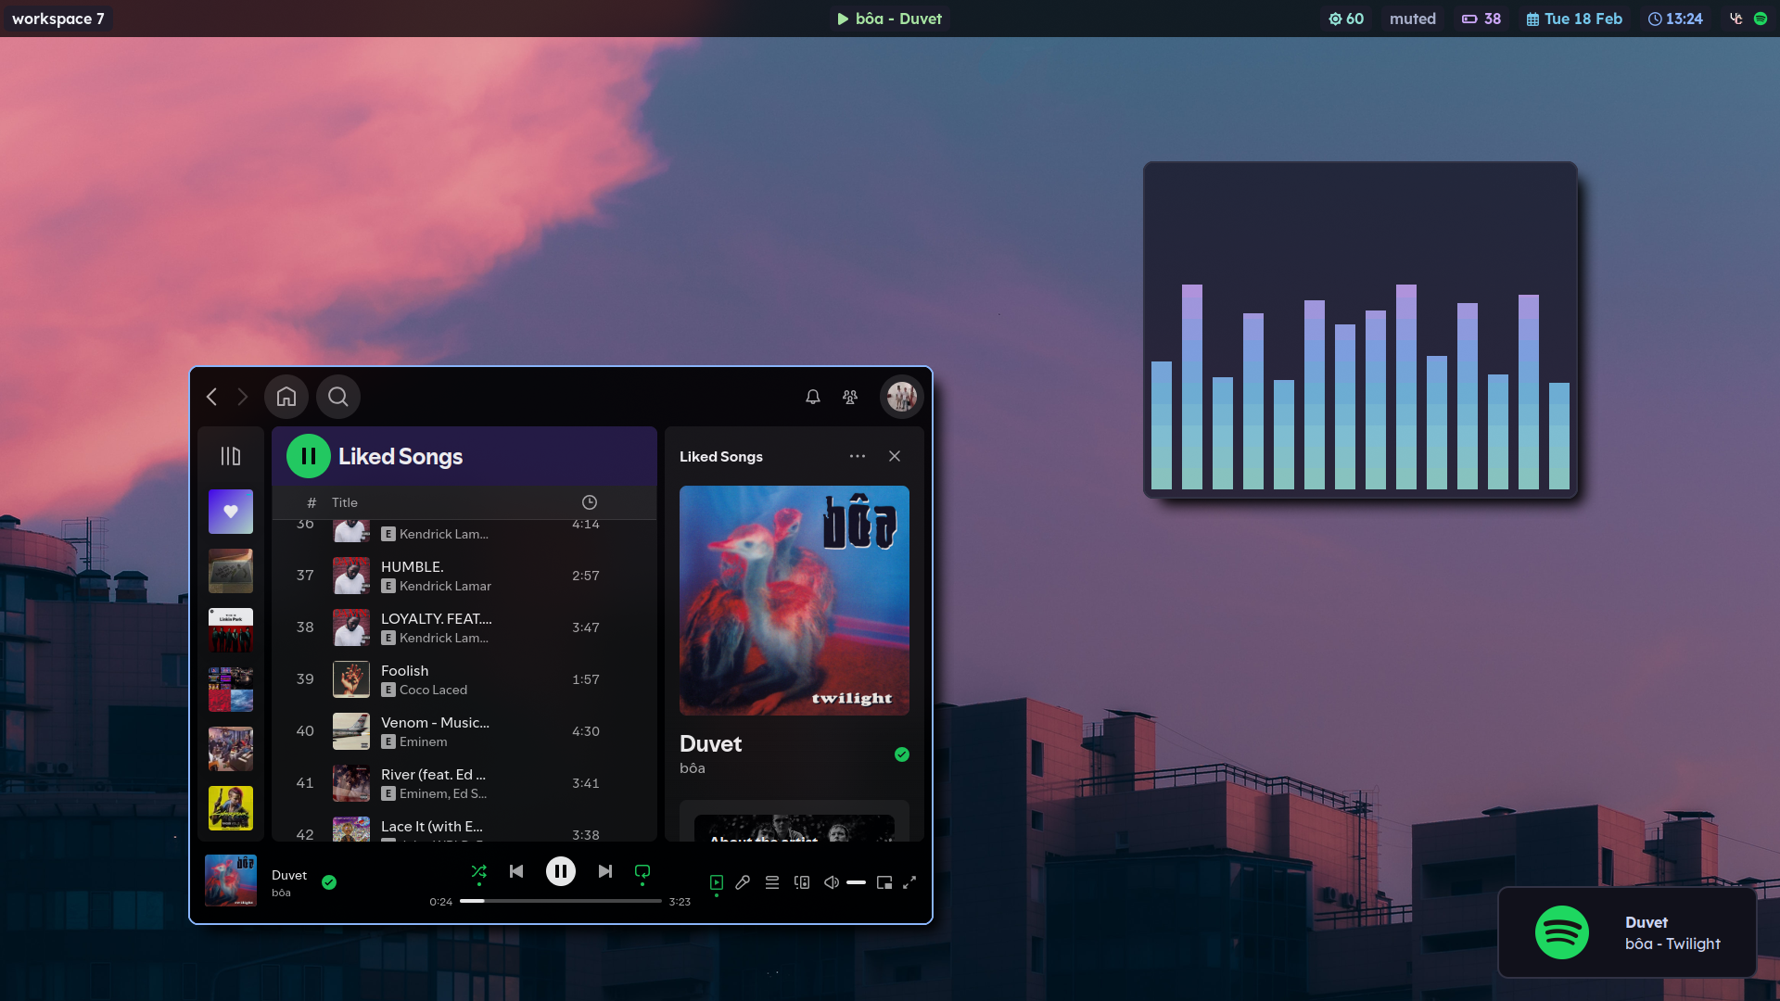Skip to the previous track
1780x1001 pixels.
coord(516,871)
